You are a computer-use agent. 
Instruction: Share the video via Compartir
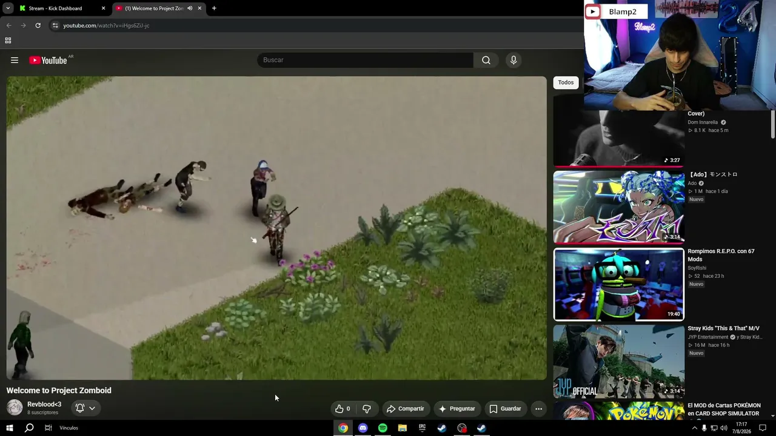coord(406,409)
